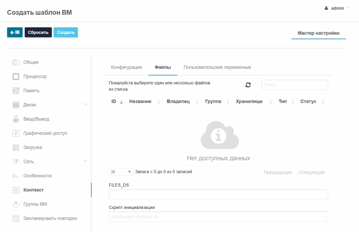Expand the Диски section arrow

[x=85, y=104]
